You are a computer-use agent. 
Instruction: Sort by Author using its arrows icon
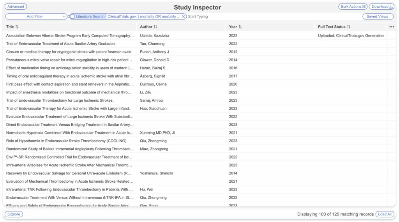(155, 27)
